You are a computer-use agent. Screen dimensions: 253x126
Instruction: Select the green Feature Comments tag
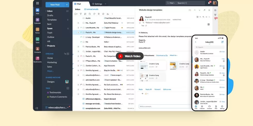[x=57, y=97]
